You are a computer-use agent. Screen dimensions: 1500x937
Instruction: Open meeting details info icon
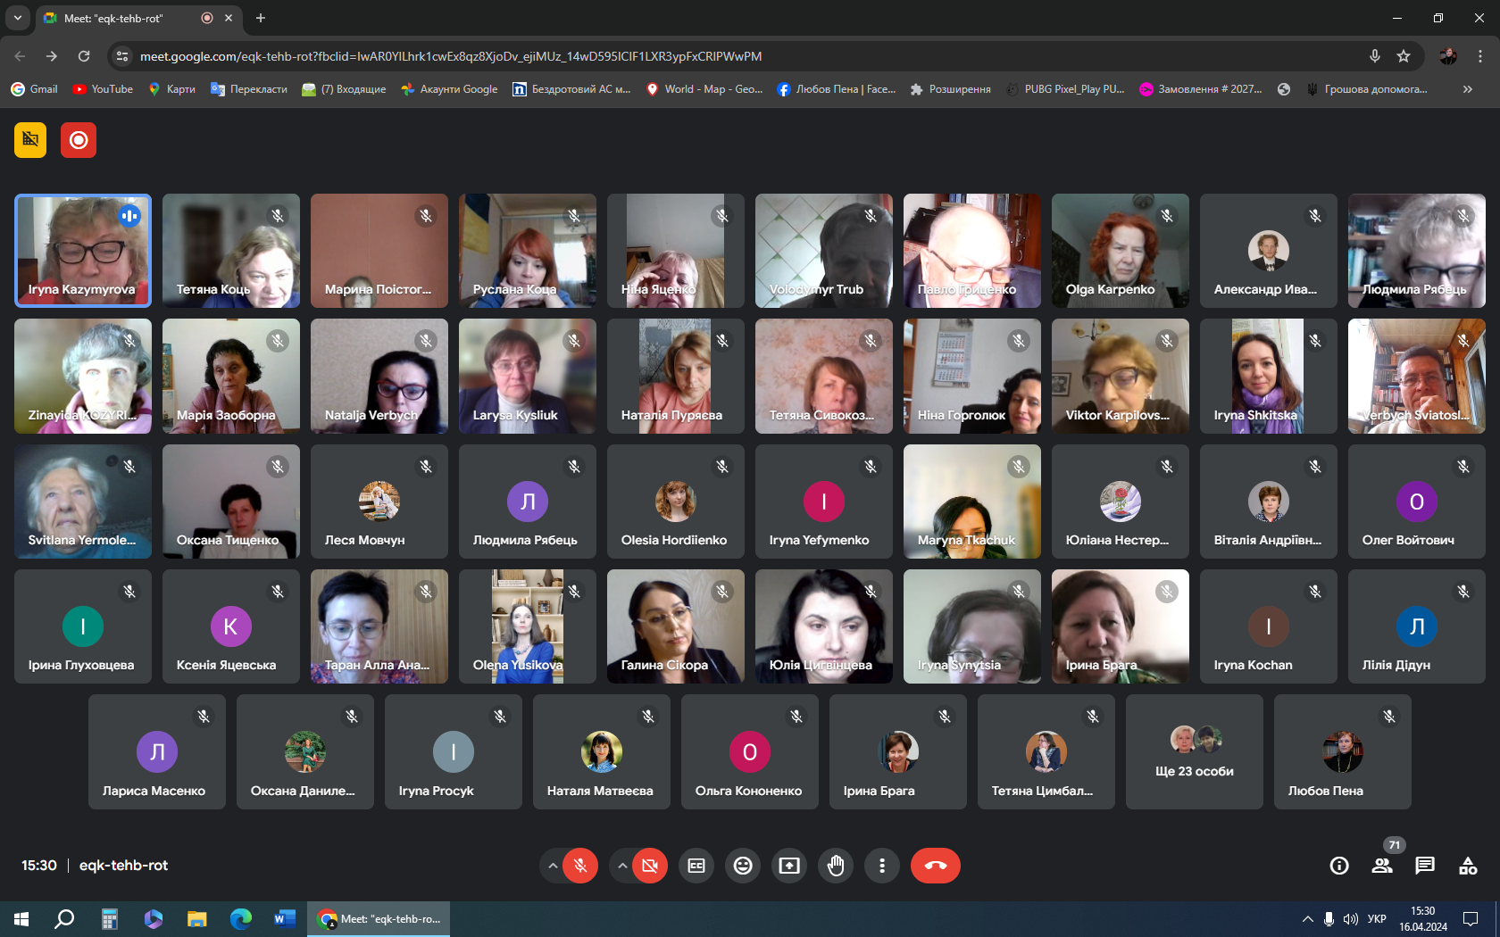1339,866
